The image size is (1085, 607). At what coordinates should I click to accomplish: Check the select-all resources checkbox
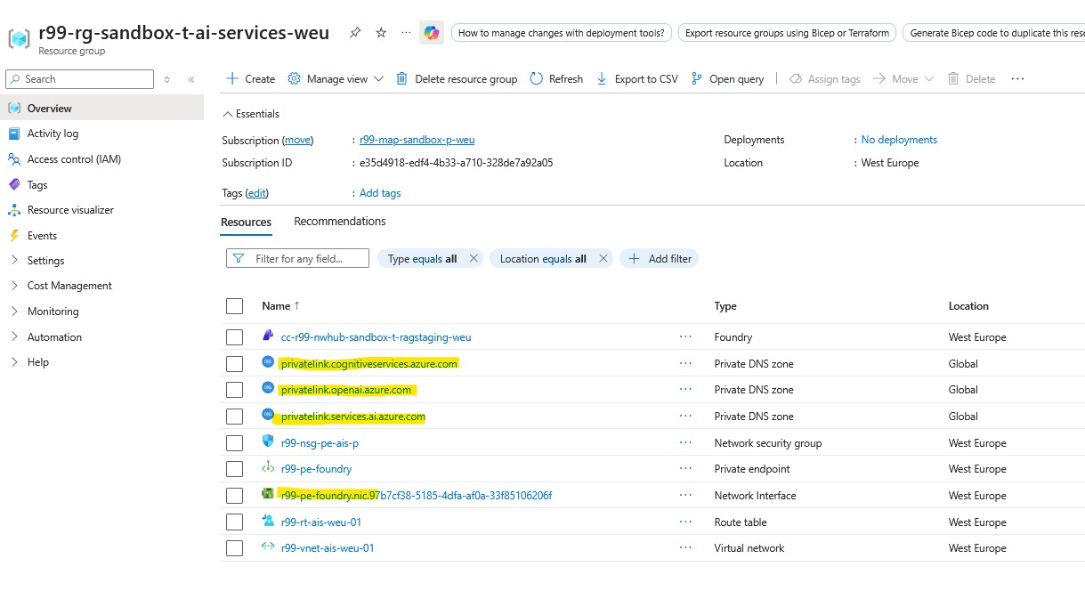tap(234, 305)
